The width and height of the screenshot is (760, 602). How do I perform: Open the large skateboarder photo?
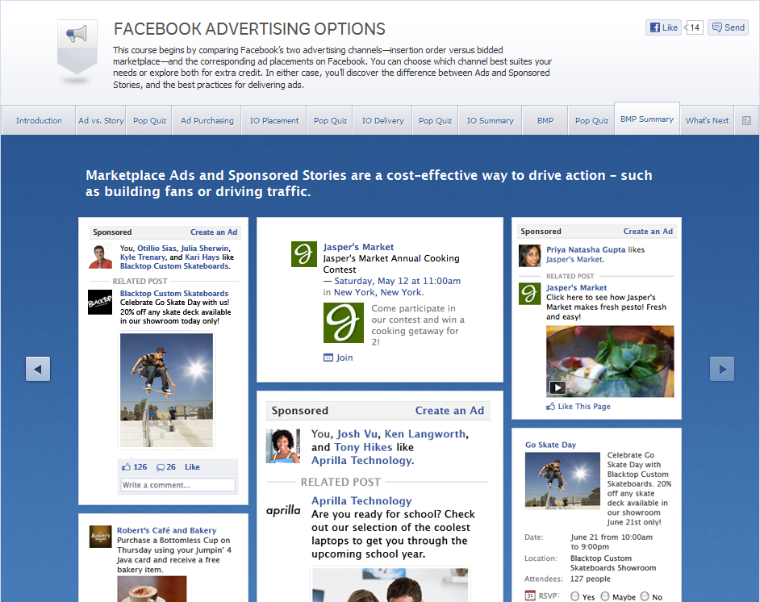point(166,391)
